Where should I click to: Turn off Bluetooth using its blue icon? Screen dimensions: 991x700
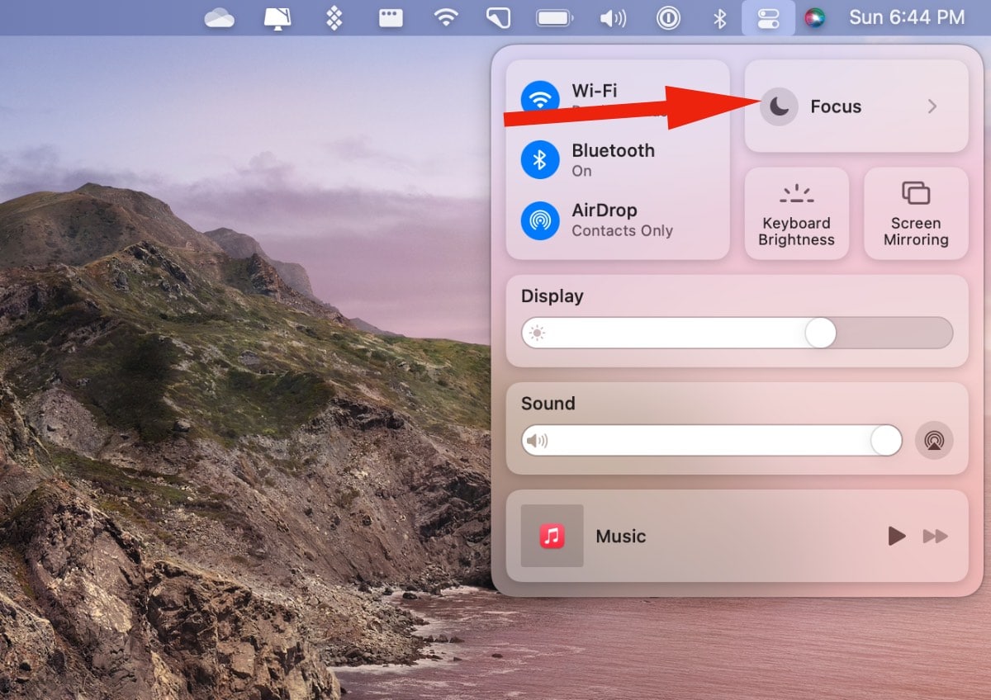[540, 159]
